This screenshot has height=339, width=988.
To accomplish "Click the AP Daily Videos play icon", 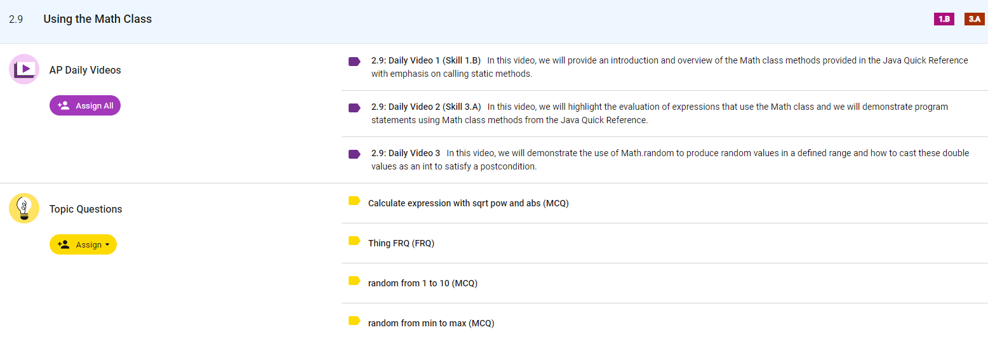I will click(x=24, y=69).
